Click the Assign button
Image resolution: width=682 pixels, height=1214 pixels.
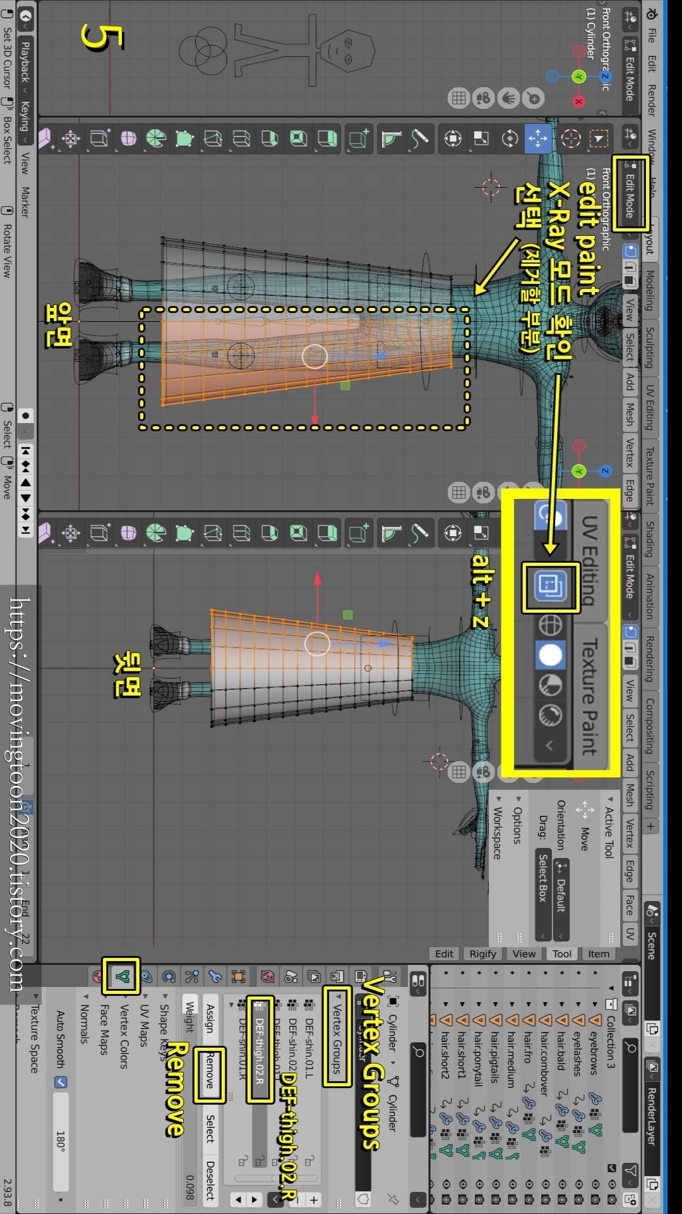210,1019
